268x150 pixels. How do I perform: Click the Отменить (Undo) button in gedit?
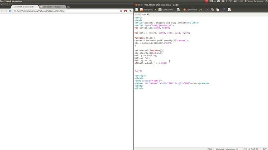[x=190, y=10]
